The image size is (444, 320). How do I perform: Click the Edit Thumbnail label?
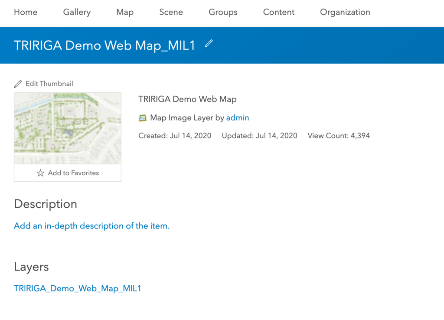click(x=49, y=84)
